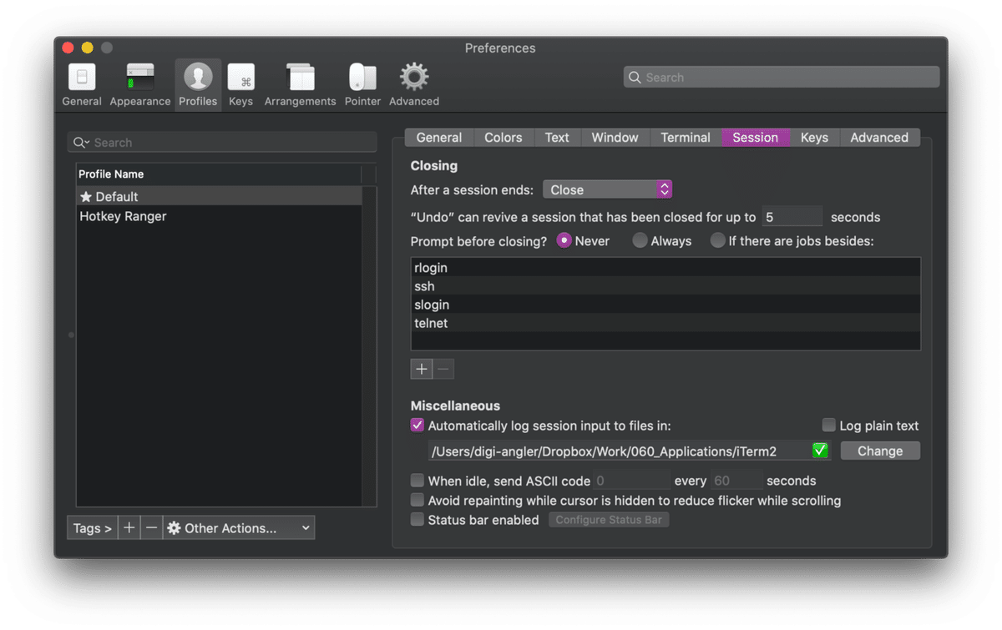The image size is (1002, 630).
Task: Enable the Status bar checkbox
Action: pos(417,520)
